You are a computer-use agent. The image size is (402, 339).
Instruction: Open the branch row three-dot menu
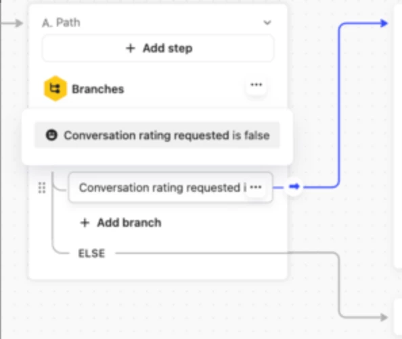(256, 187)
